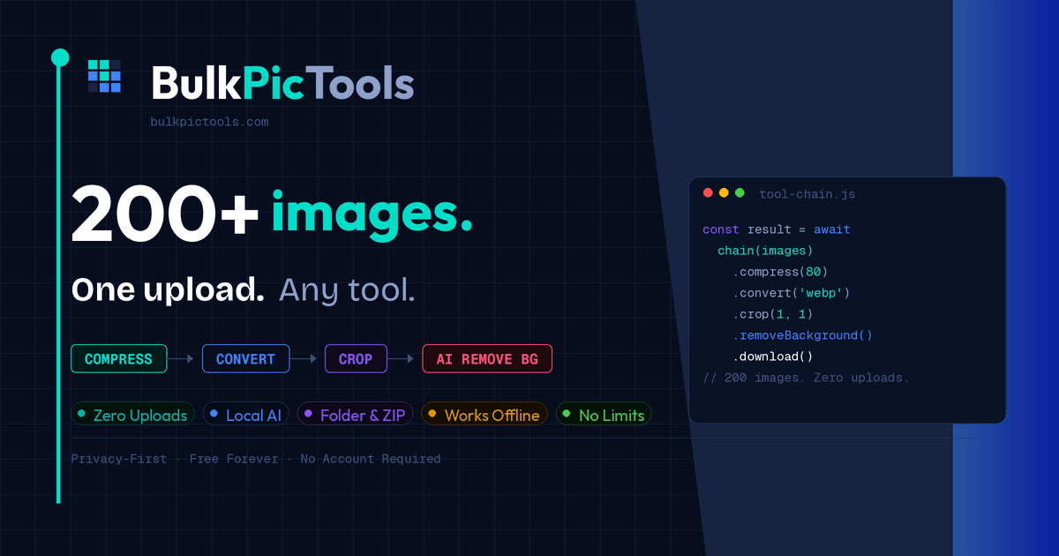Click the BulkPicTools brand name
This screenshot has width=1059, height=556.
(x=282, y=85)
